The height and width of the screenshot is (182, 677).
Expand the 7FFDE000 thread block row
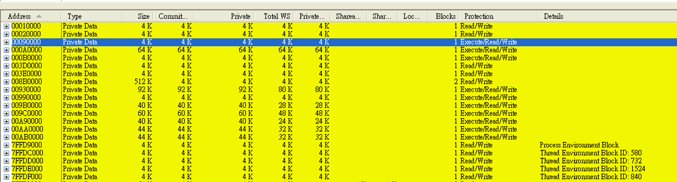6,169
